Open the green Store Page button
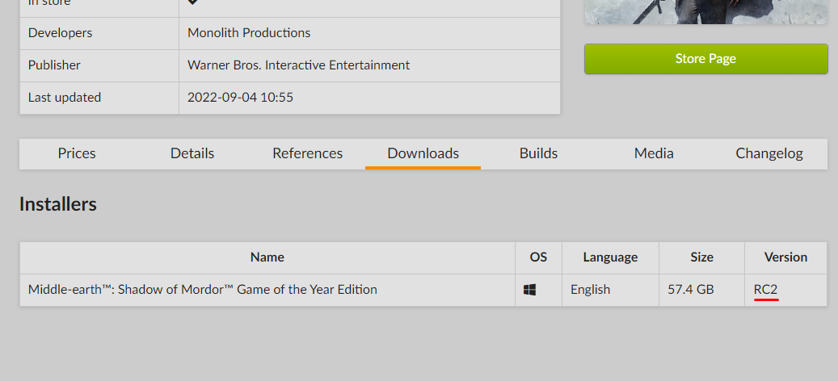The image size is (838, 381). pos(705,59)
